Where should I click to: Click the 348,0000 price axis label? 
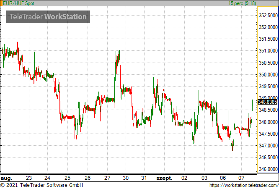268,122
